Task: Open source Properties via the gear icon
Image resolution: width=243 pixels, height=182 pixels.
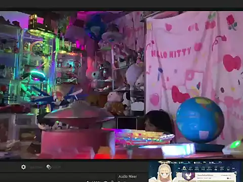Action: pyautogui.click(x=23, y=167)
